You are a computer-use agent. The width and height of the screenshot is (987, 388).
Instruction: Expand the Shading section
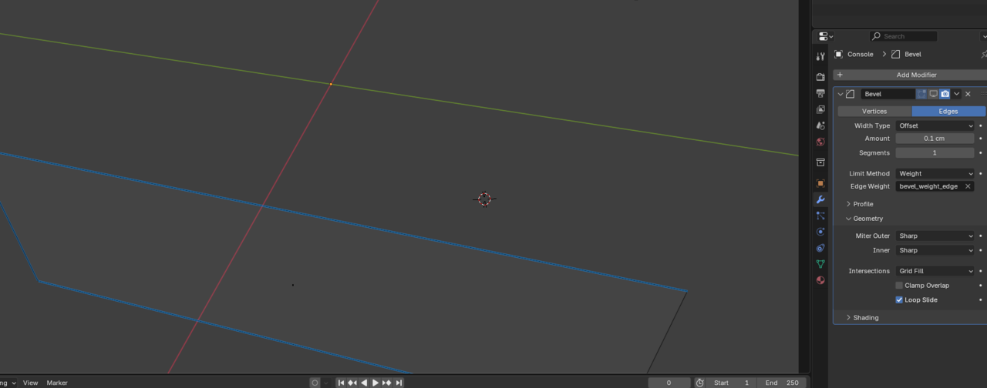pyautogui.click(x=865, y=318)
